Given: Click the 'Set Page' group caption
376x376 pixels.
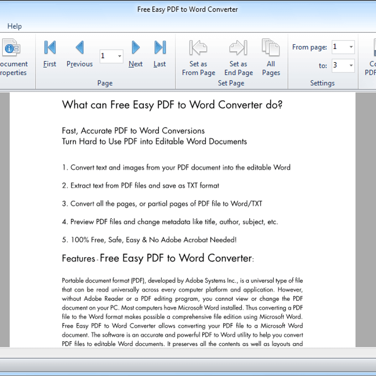Looking at the screenshot, I should (231, 83).
